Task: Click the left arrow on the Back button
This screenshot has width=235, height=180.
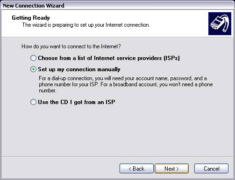Action: click(130, 169)
